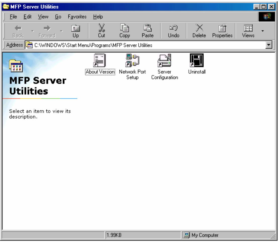Open the View menu
Viewport: 278px width, 242px height.
pyautogui.click(x=43, y=17)
